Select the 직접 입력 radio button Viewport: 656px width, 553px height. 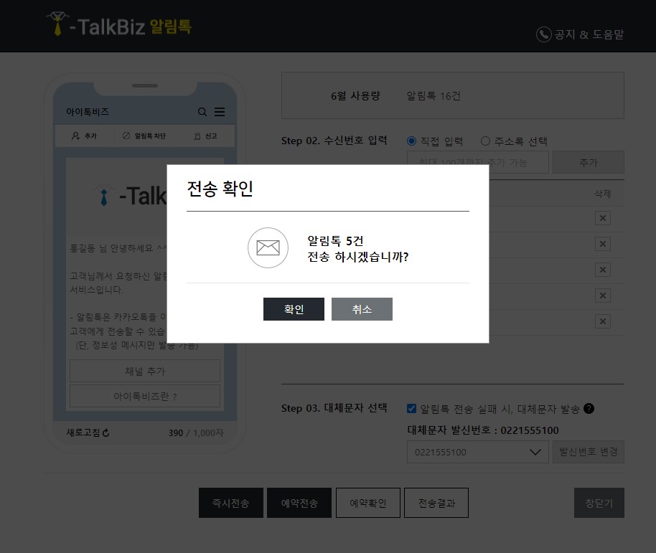[x=411, y=141]
